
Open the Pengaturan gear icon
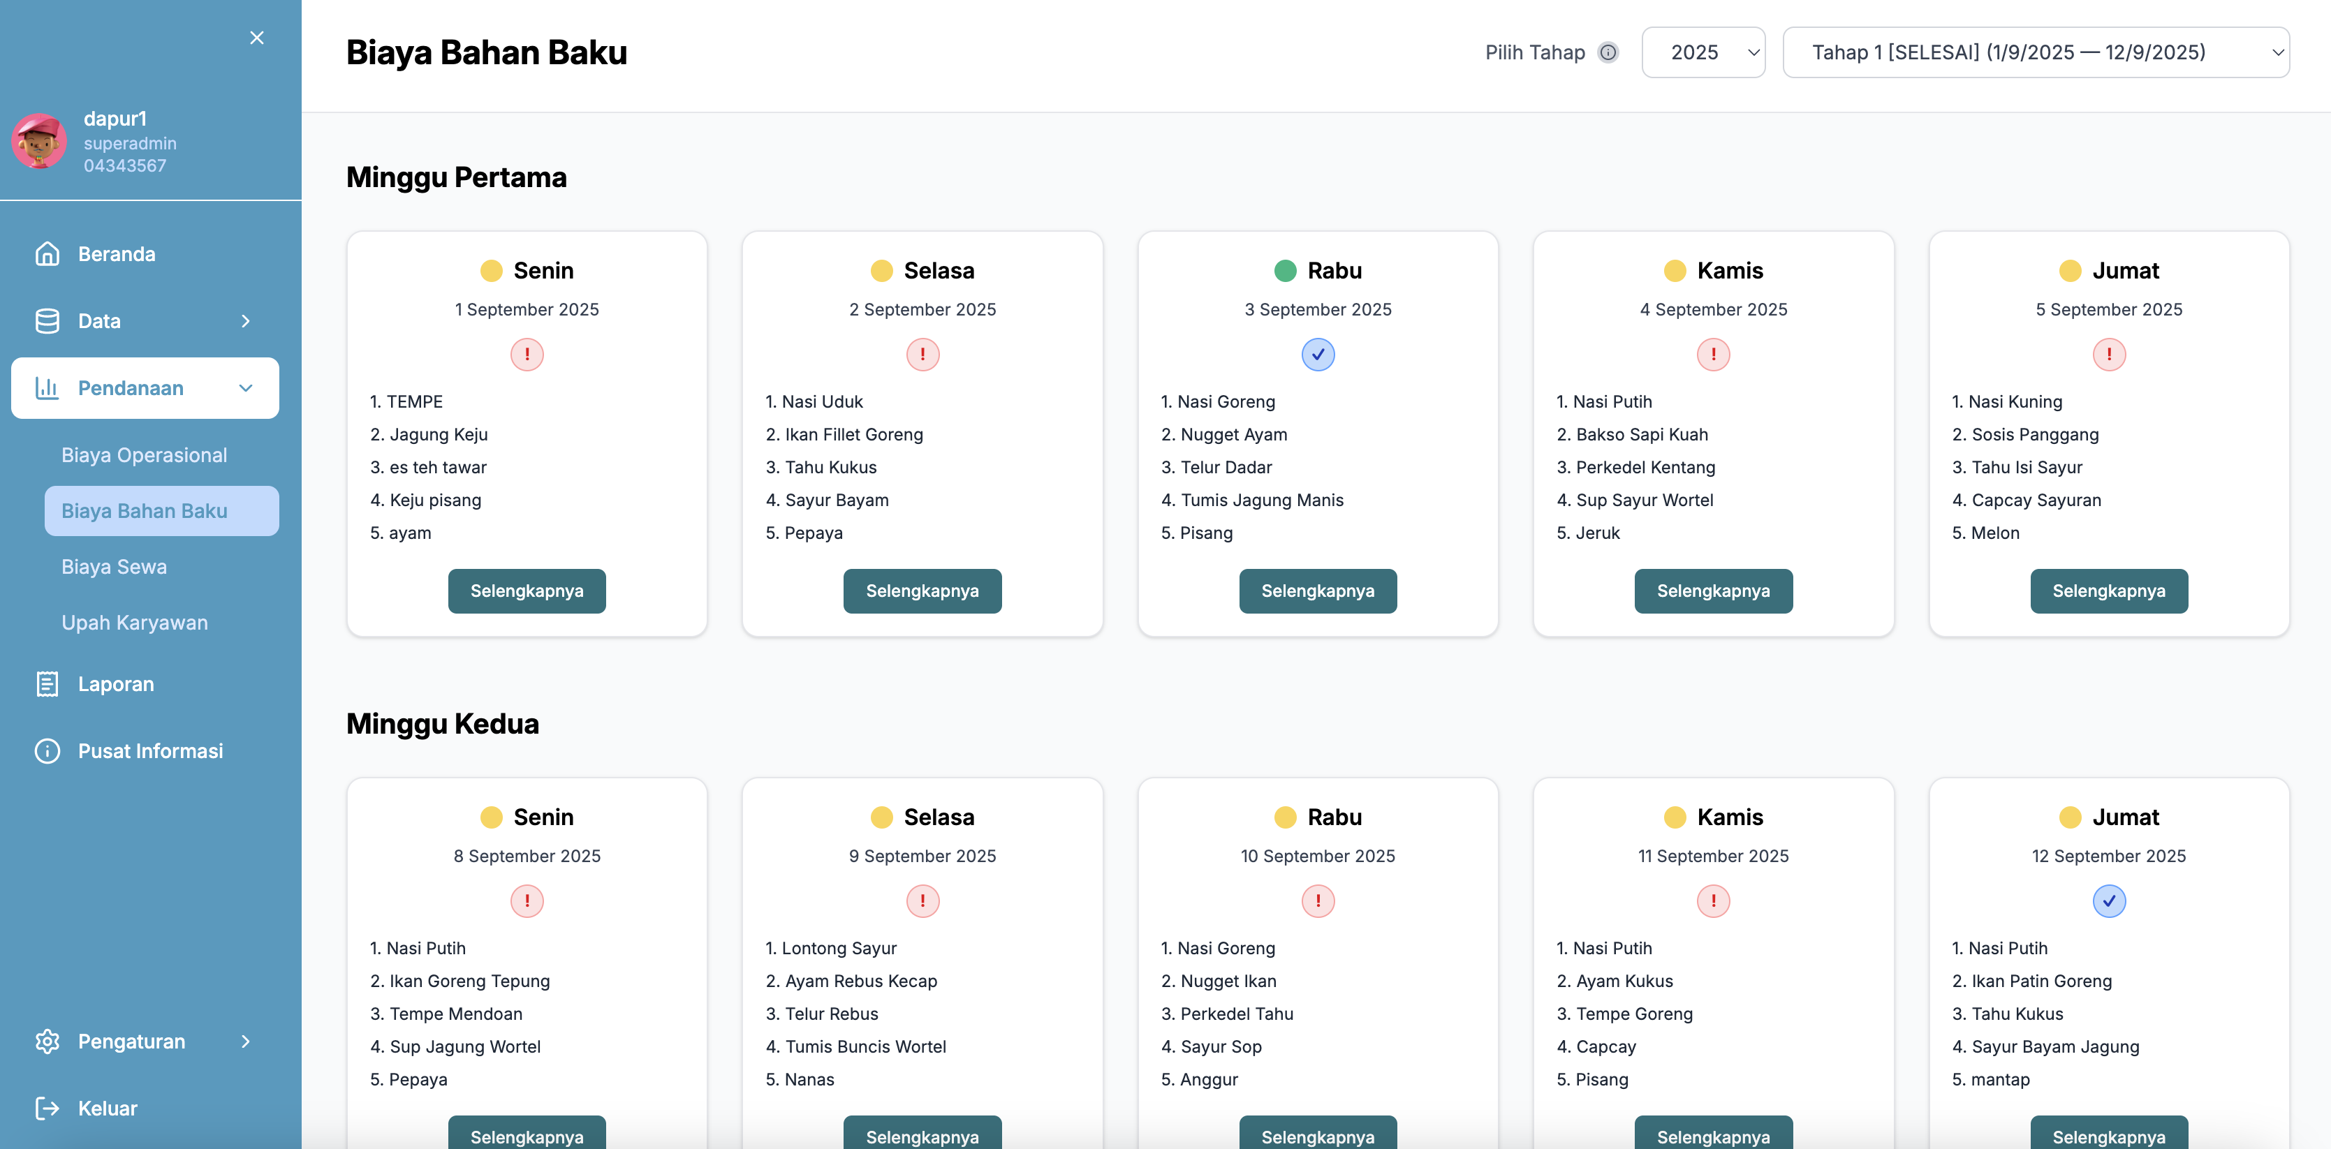tap(48, 1040)
